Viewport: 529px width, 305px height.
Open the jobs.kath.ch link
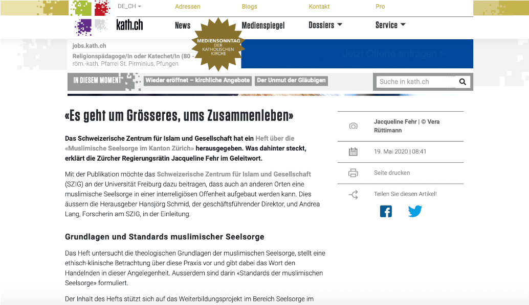89,46
